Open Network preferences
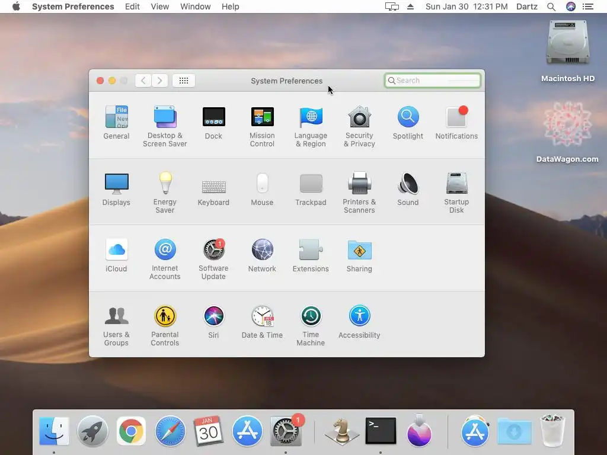The image size is (607, 455). (262, 255)
